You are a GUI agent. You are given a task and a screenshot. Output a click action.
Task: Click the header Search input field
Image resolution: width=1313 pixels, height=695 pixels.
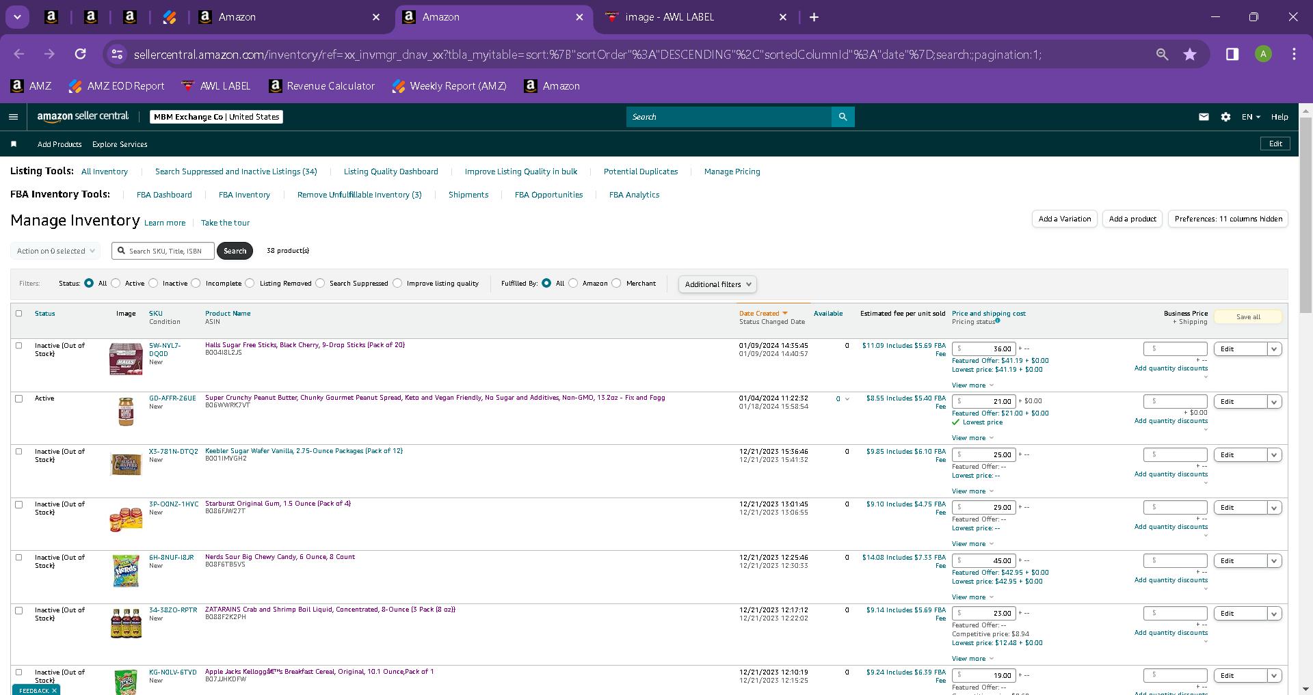pyautogui.click(x=729, y=117)
